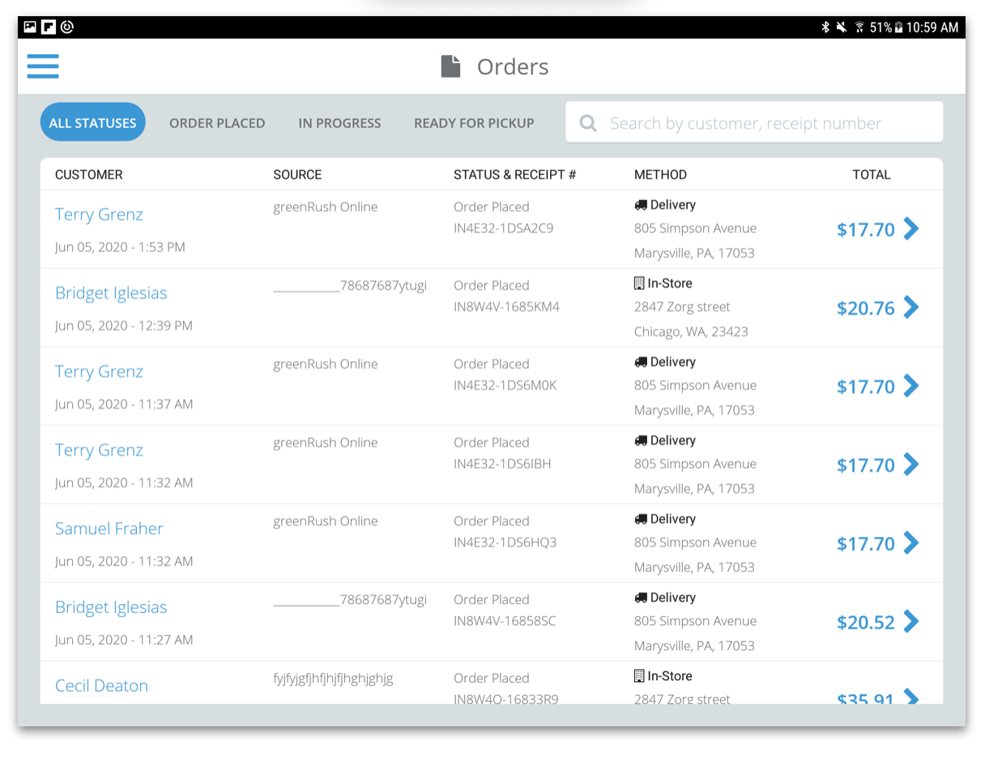Click delivery truck icon on receipt IN4E32-1DSA2C9
Viewport: 985px width, 766px height.
point(640,206)
